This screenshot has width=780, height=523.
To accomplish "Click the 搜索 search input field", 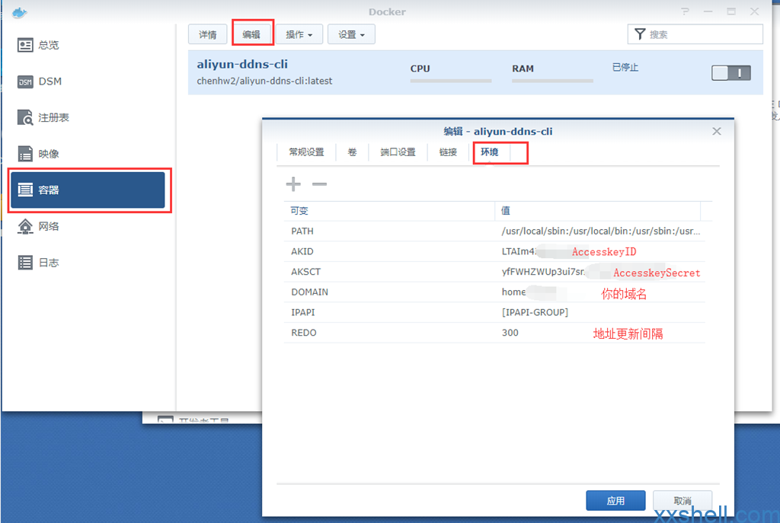I will (x=695, y=34).
